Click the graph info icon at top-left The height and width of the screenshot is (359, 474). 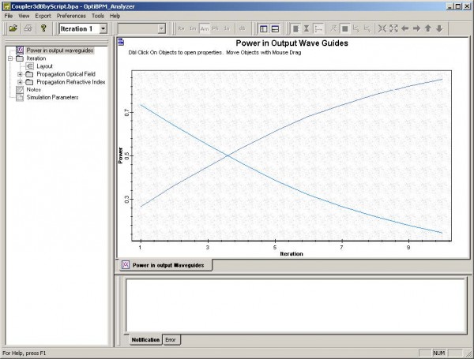(x=121, y=42)
